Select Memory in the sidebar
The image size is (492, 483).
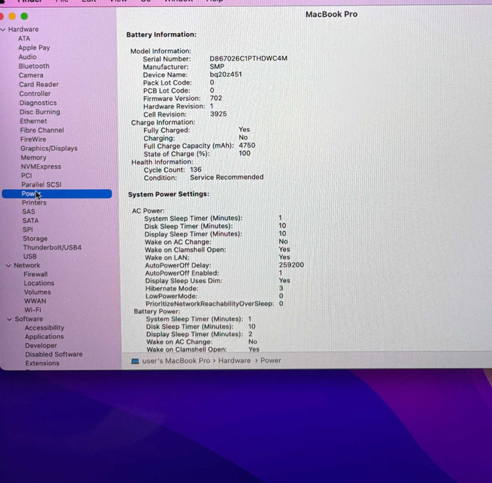point(34,157)
